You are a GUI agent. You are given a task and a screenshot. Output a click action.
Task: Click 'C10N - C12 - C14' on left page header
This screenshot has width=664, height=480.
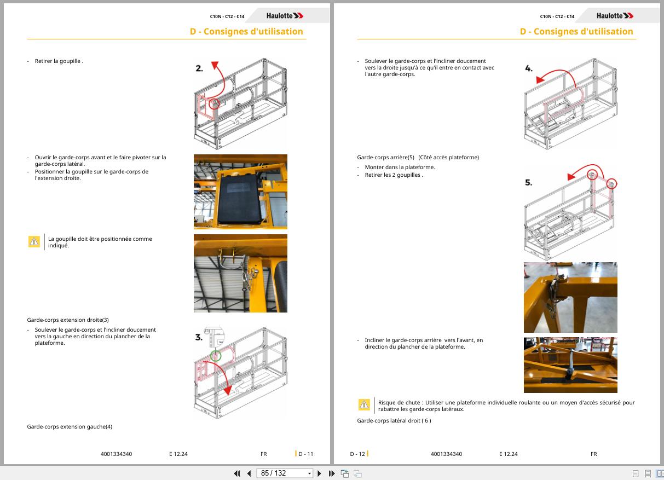tap(227, 16)
